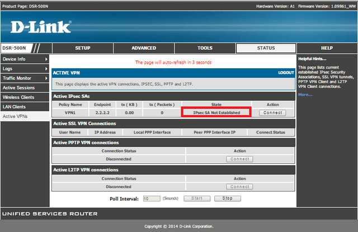
Task: Focus the Poll Interval input field
Action: tap(152, 198)
